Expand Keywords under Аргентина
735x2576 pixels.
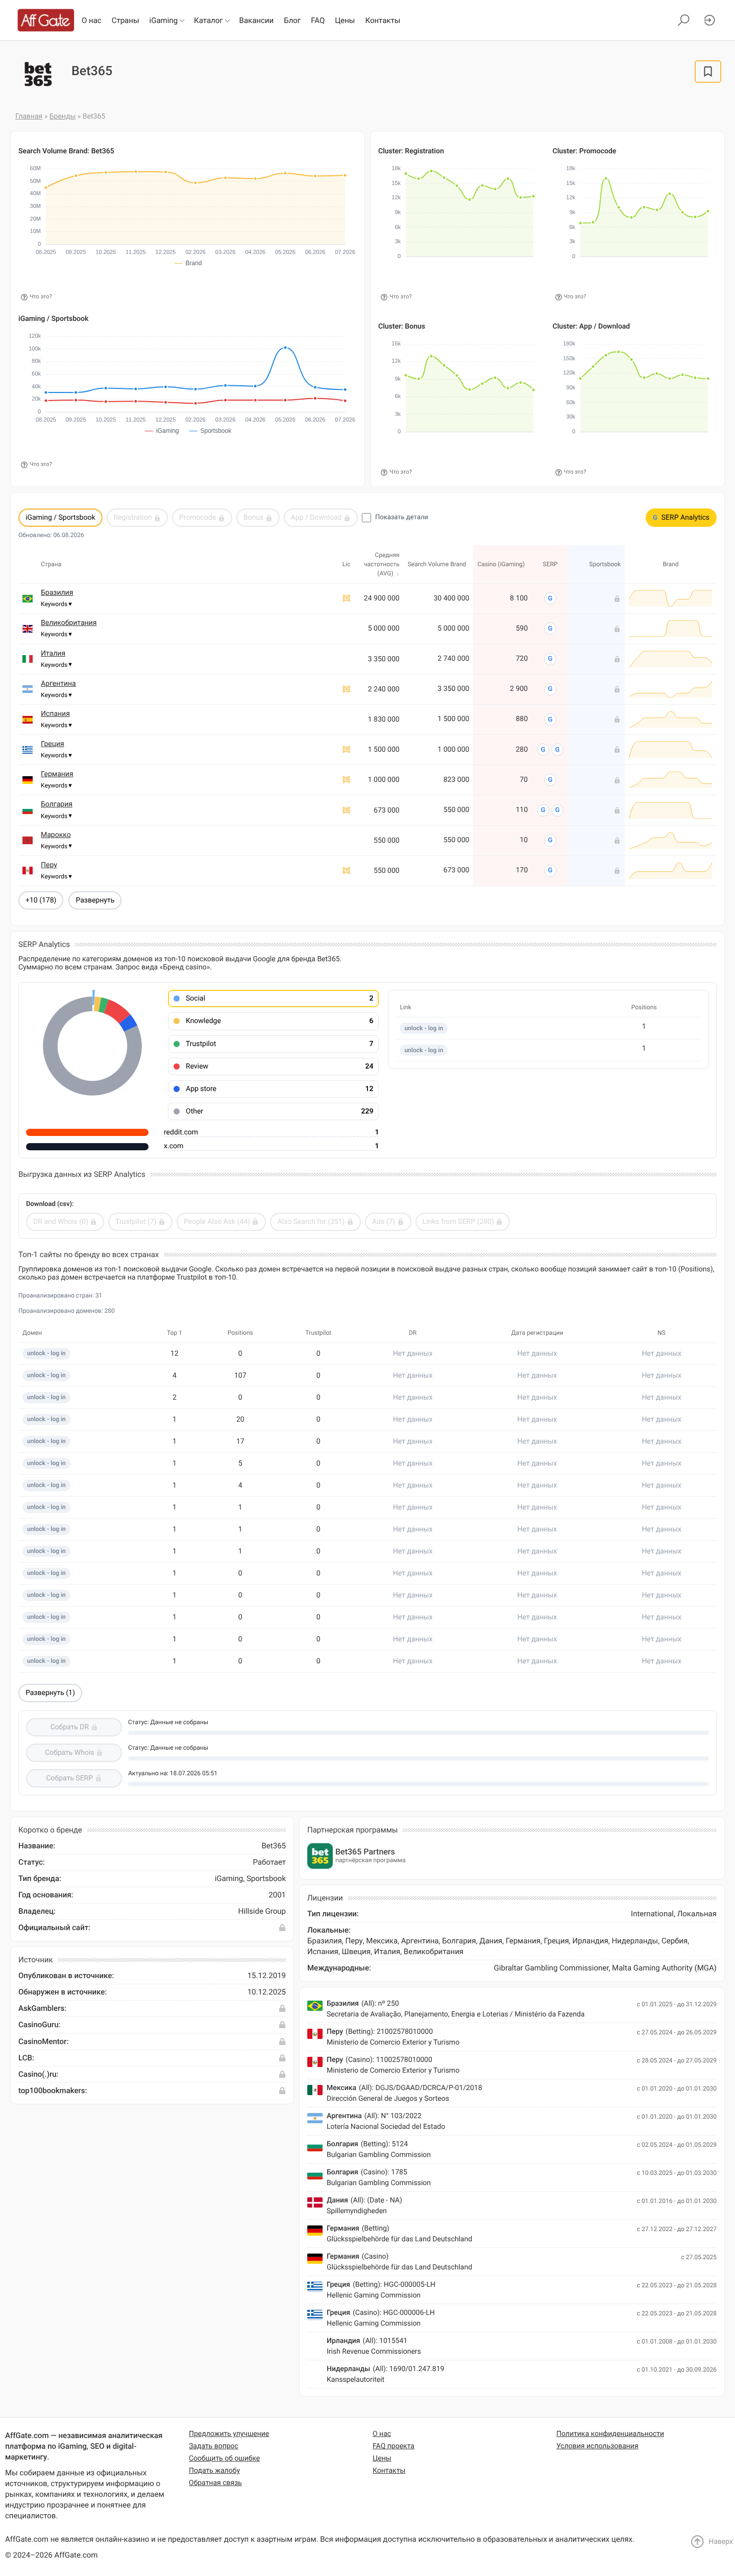tap(56, 695)
